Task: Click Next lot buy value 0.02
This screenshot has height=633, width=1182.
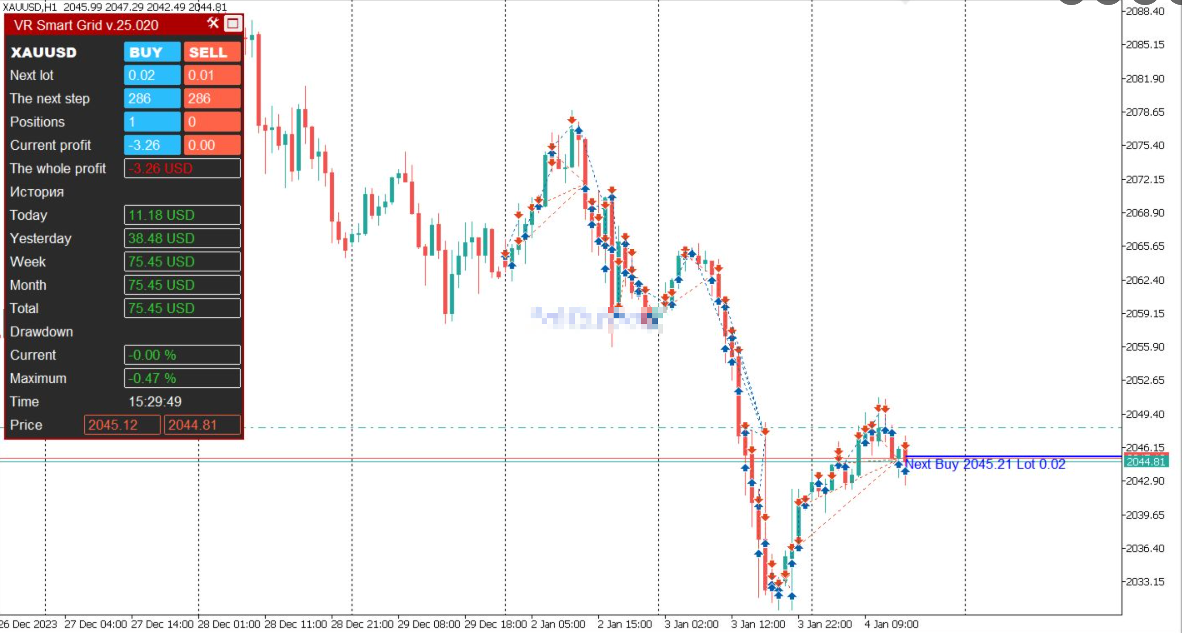Action: 152,75
